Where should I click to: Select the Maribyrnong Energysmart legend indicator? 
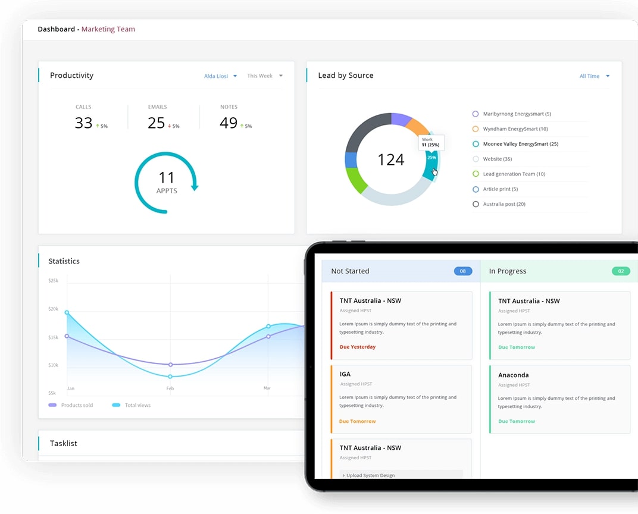click(475, 114)
